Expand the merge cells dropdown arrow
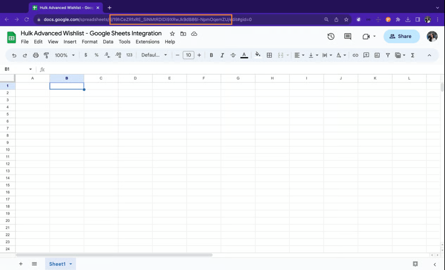445x270 pixels. click(x=288, y=55)
